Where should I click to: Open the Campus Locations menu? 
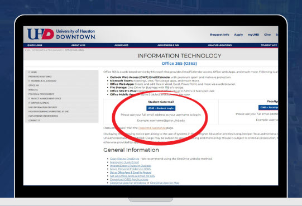click(x=220, y=45)
